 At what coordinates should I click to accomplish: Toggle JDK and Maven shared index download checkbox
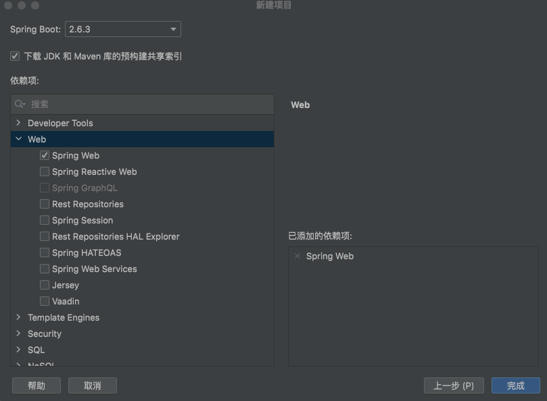(x=15, y=56)
